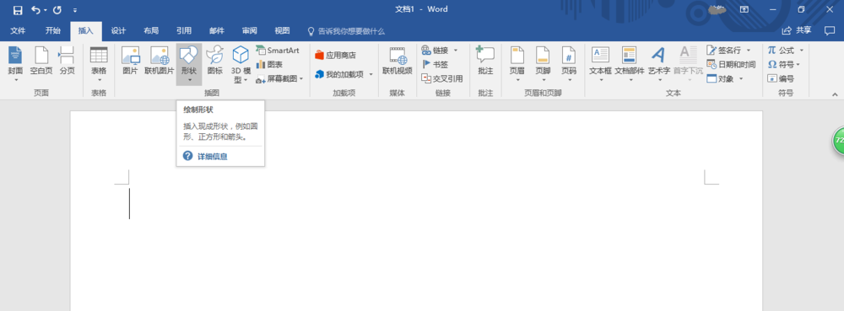Insert a 链接 hyperlink
This screenshot has width=844, height=311.
[x=436, y=51]
